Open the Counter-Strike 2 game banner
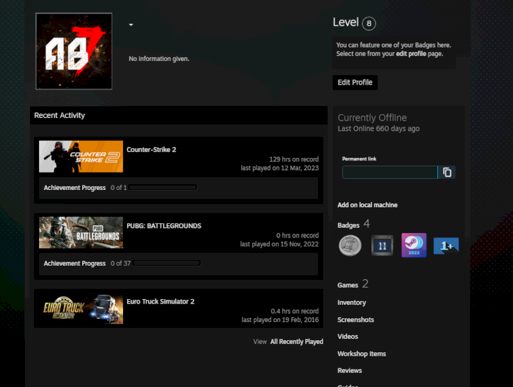 point(81,157)
